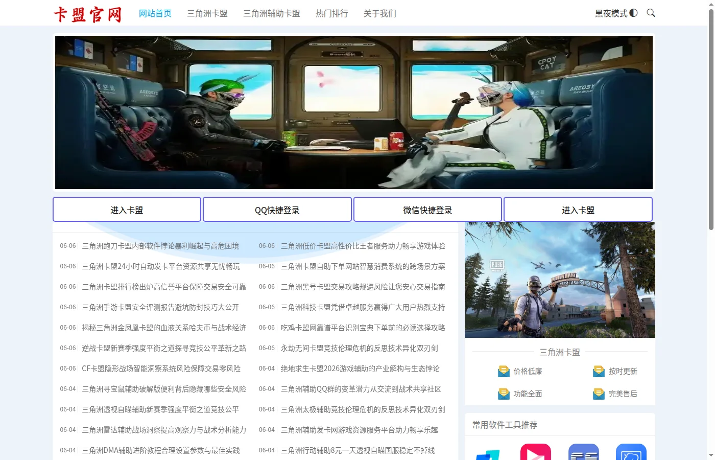Open article 三角洲辅助QQ群的变革潜力从交流到战术共享社区
The image size is (715, 460).
coord(361,389)
